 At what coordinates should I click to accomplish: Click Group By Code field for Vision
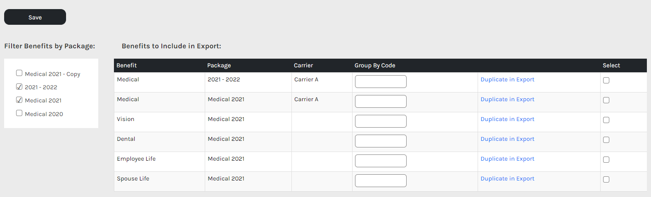tap(381, 121)
